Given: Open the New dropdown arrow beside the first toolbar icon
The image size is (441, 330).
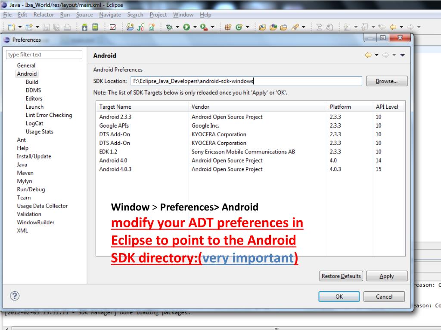Looking at the screenshot, I should click(20, 27).
